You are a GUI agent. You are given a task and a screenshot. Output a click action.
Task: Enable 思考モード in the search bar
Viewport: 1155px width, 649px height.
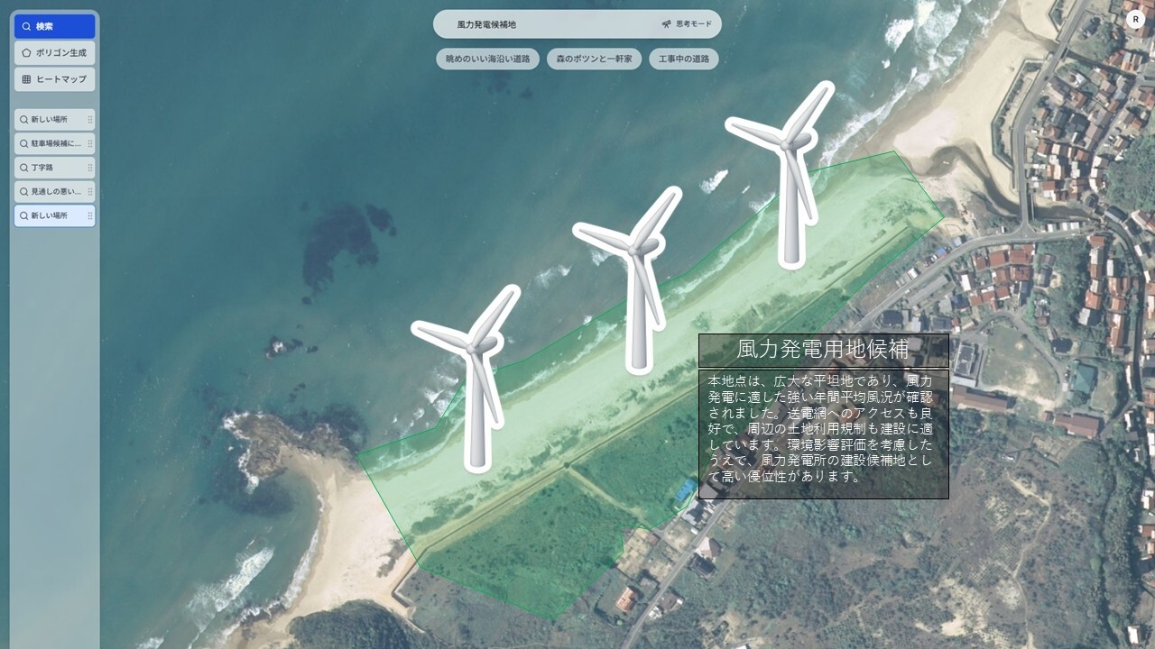pyautogui.click(x=689, y=24)
